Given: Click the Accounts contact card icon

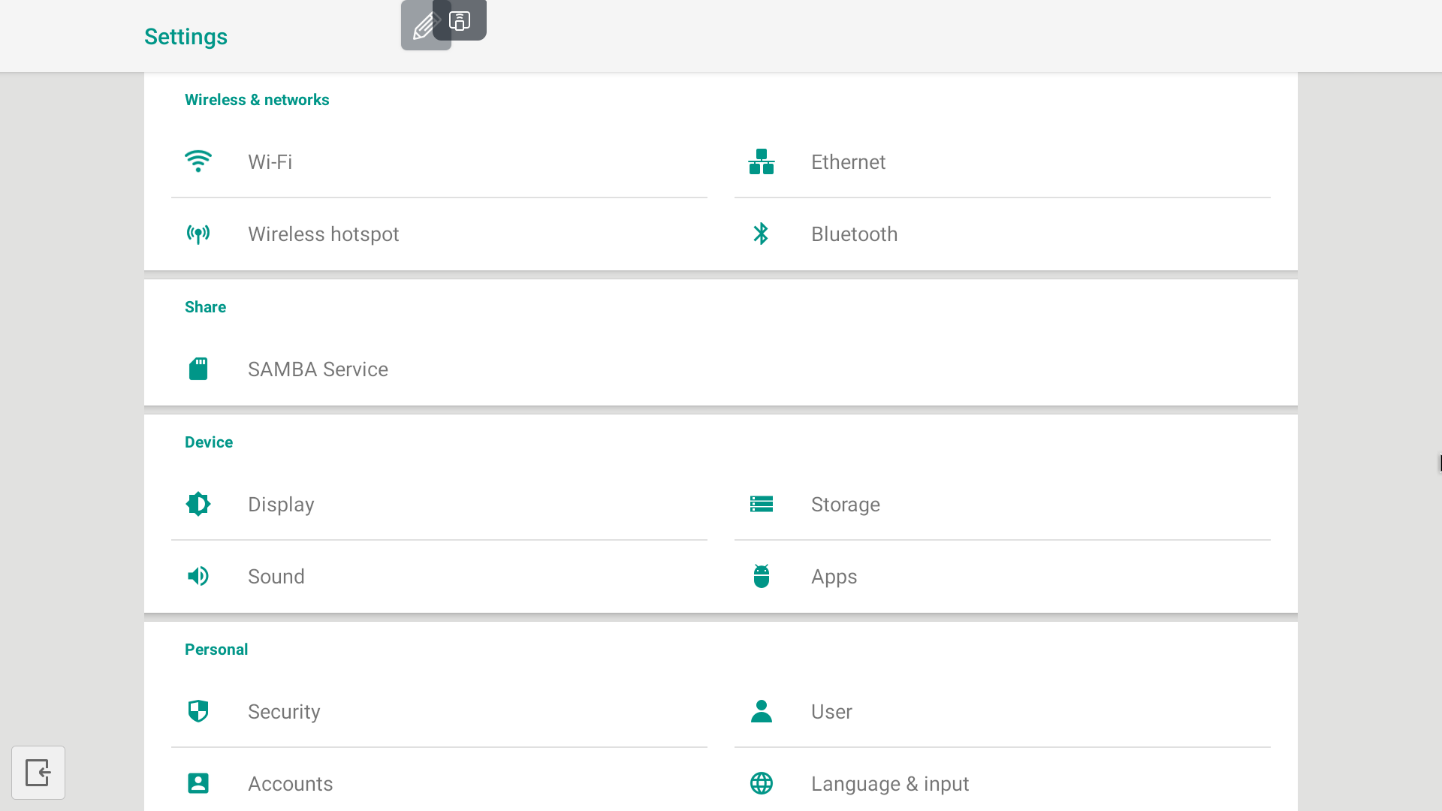Looking at the screenshot, I should [198, 783].
